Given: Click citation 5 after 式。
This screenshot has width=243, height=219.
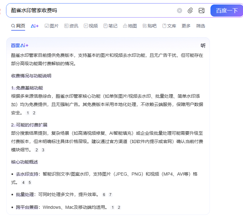Looking at the screenshot, I should click(30, 183).
